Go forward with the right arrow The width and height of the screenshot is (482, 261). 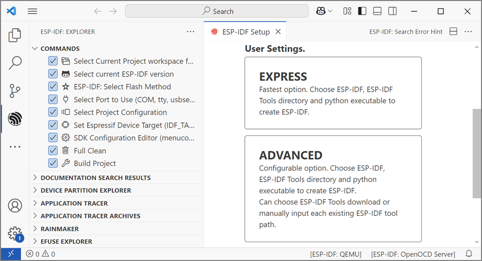click(113, 11)
